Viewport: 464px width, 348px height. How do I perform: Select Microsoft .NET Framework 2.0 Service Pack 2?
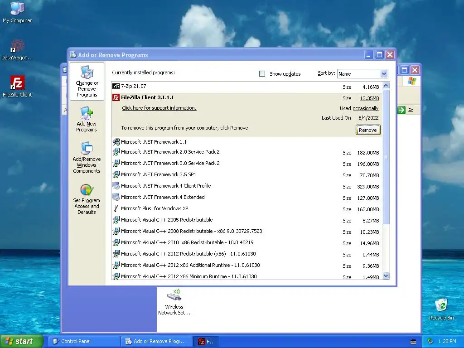[247, 152]
